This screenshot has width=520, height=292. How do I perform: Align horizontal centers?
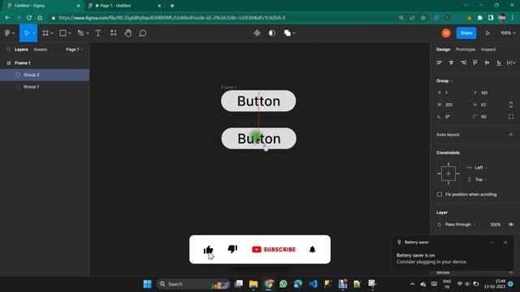[x=451, y=62]
